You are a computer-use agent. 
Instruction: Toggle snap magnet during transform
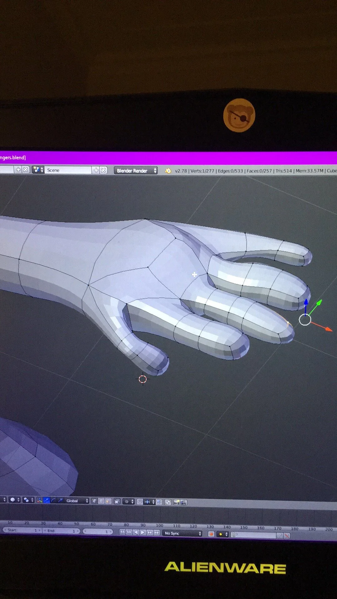(140, 502)
